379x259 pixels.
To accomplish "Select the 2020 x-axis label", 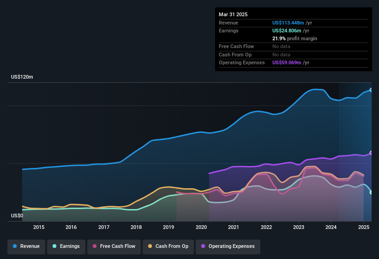I will point(201,227).
